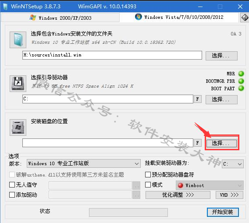
Task: Click the F button next to boot drive field
Action: click(x=198, y=99)
